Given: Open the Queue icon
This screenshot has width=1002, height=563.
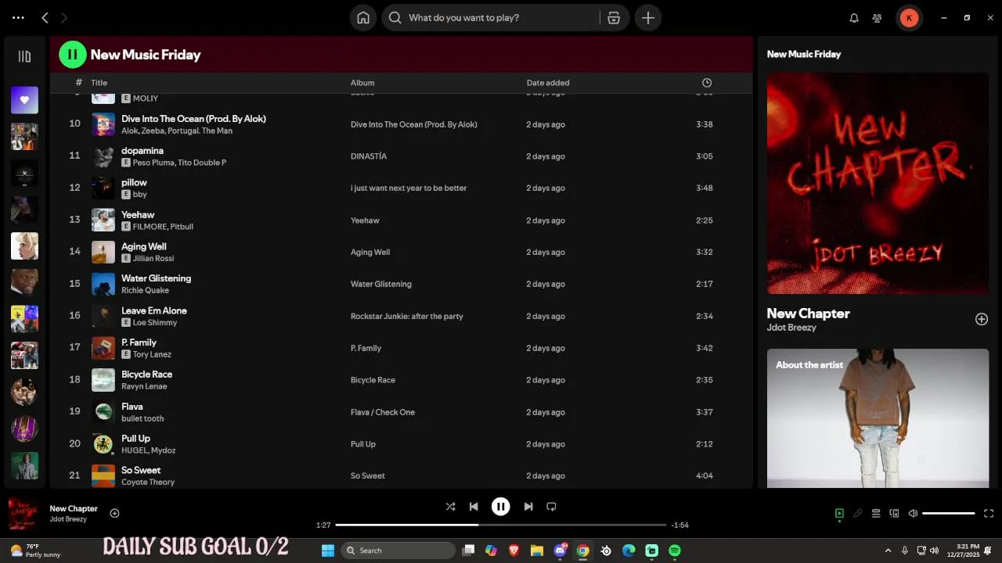Looking at the screenshot, I should coord(876,514).
